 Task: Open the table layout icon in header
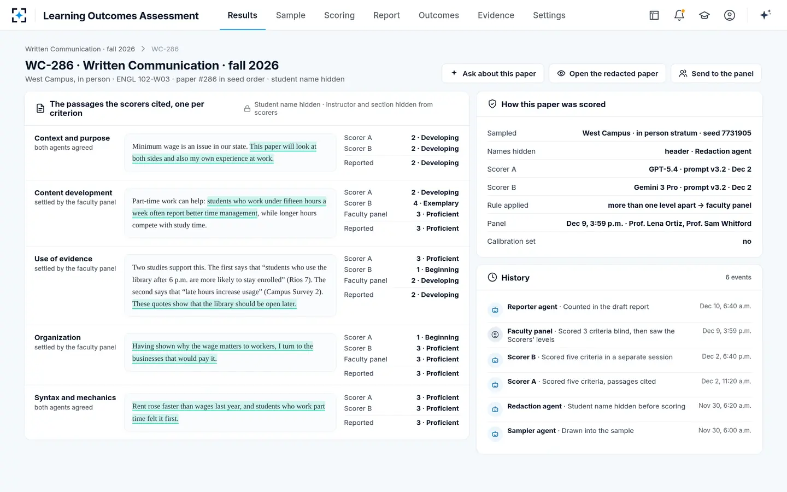point(654,15)
